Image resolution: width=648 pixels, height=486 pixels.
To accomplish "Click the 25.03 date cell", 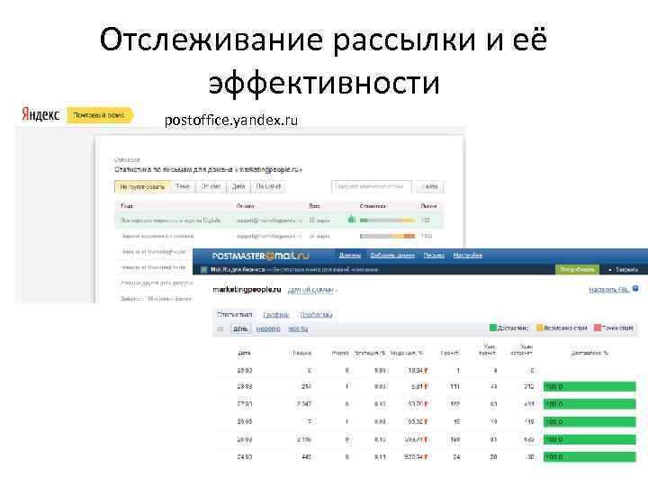I will (x=244, y=439).
